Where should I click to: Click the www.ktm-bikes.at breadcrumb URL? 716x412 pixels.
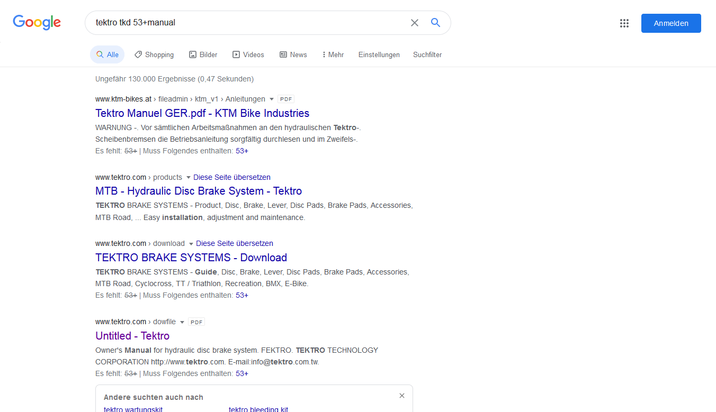point(180,99)
